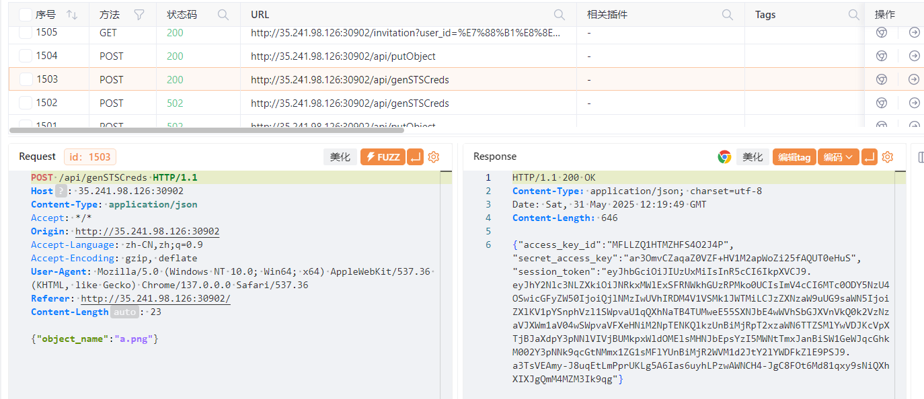
Task: Expand the 编码 dropdown in Response panel
Action: coord(838,157)
